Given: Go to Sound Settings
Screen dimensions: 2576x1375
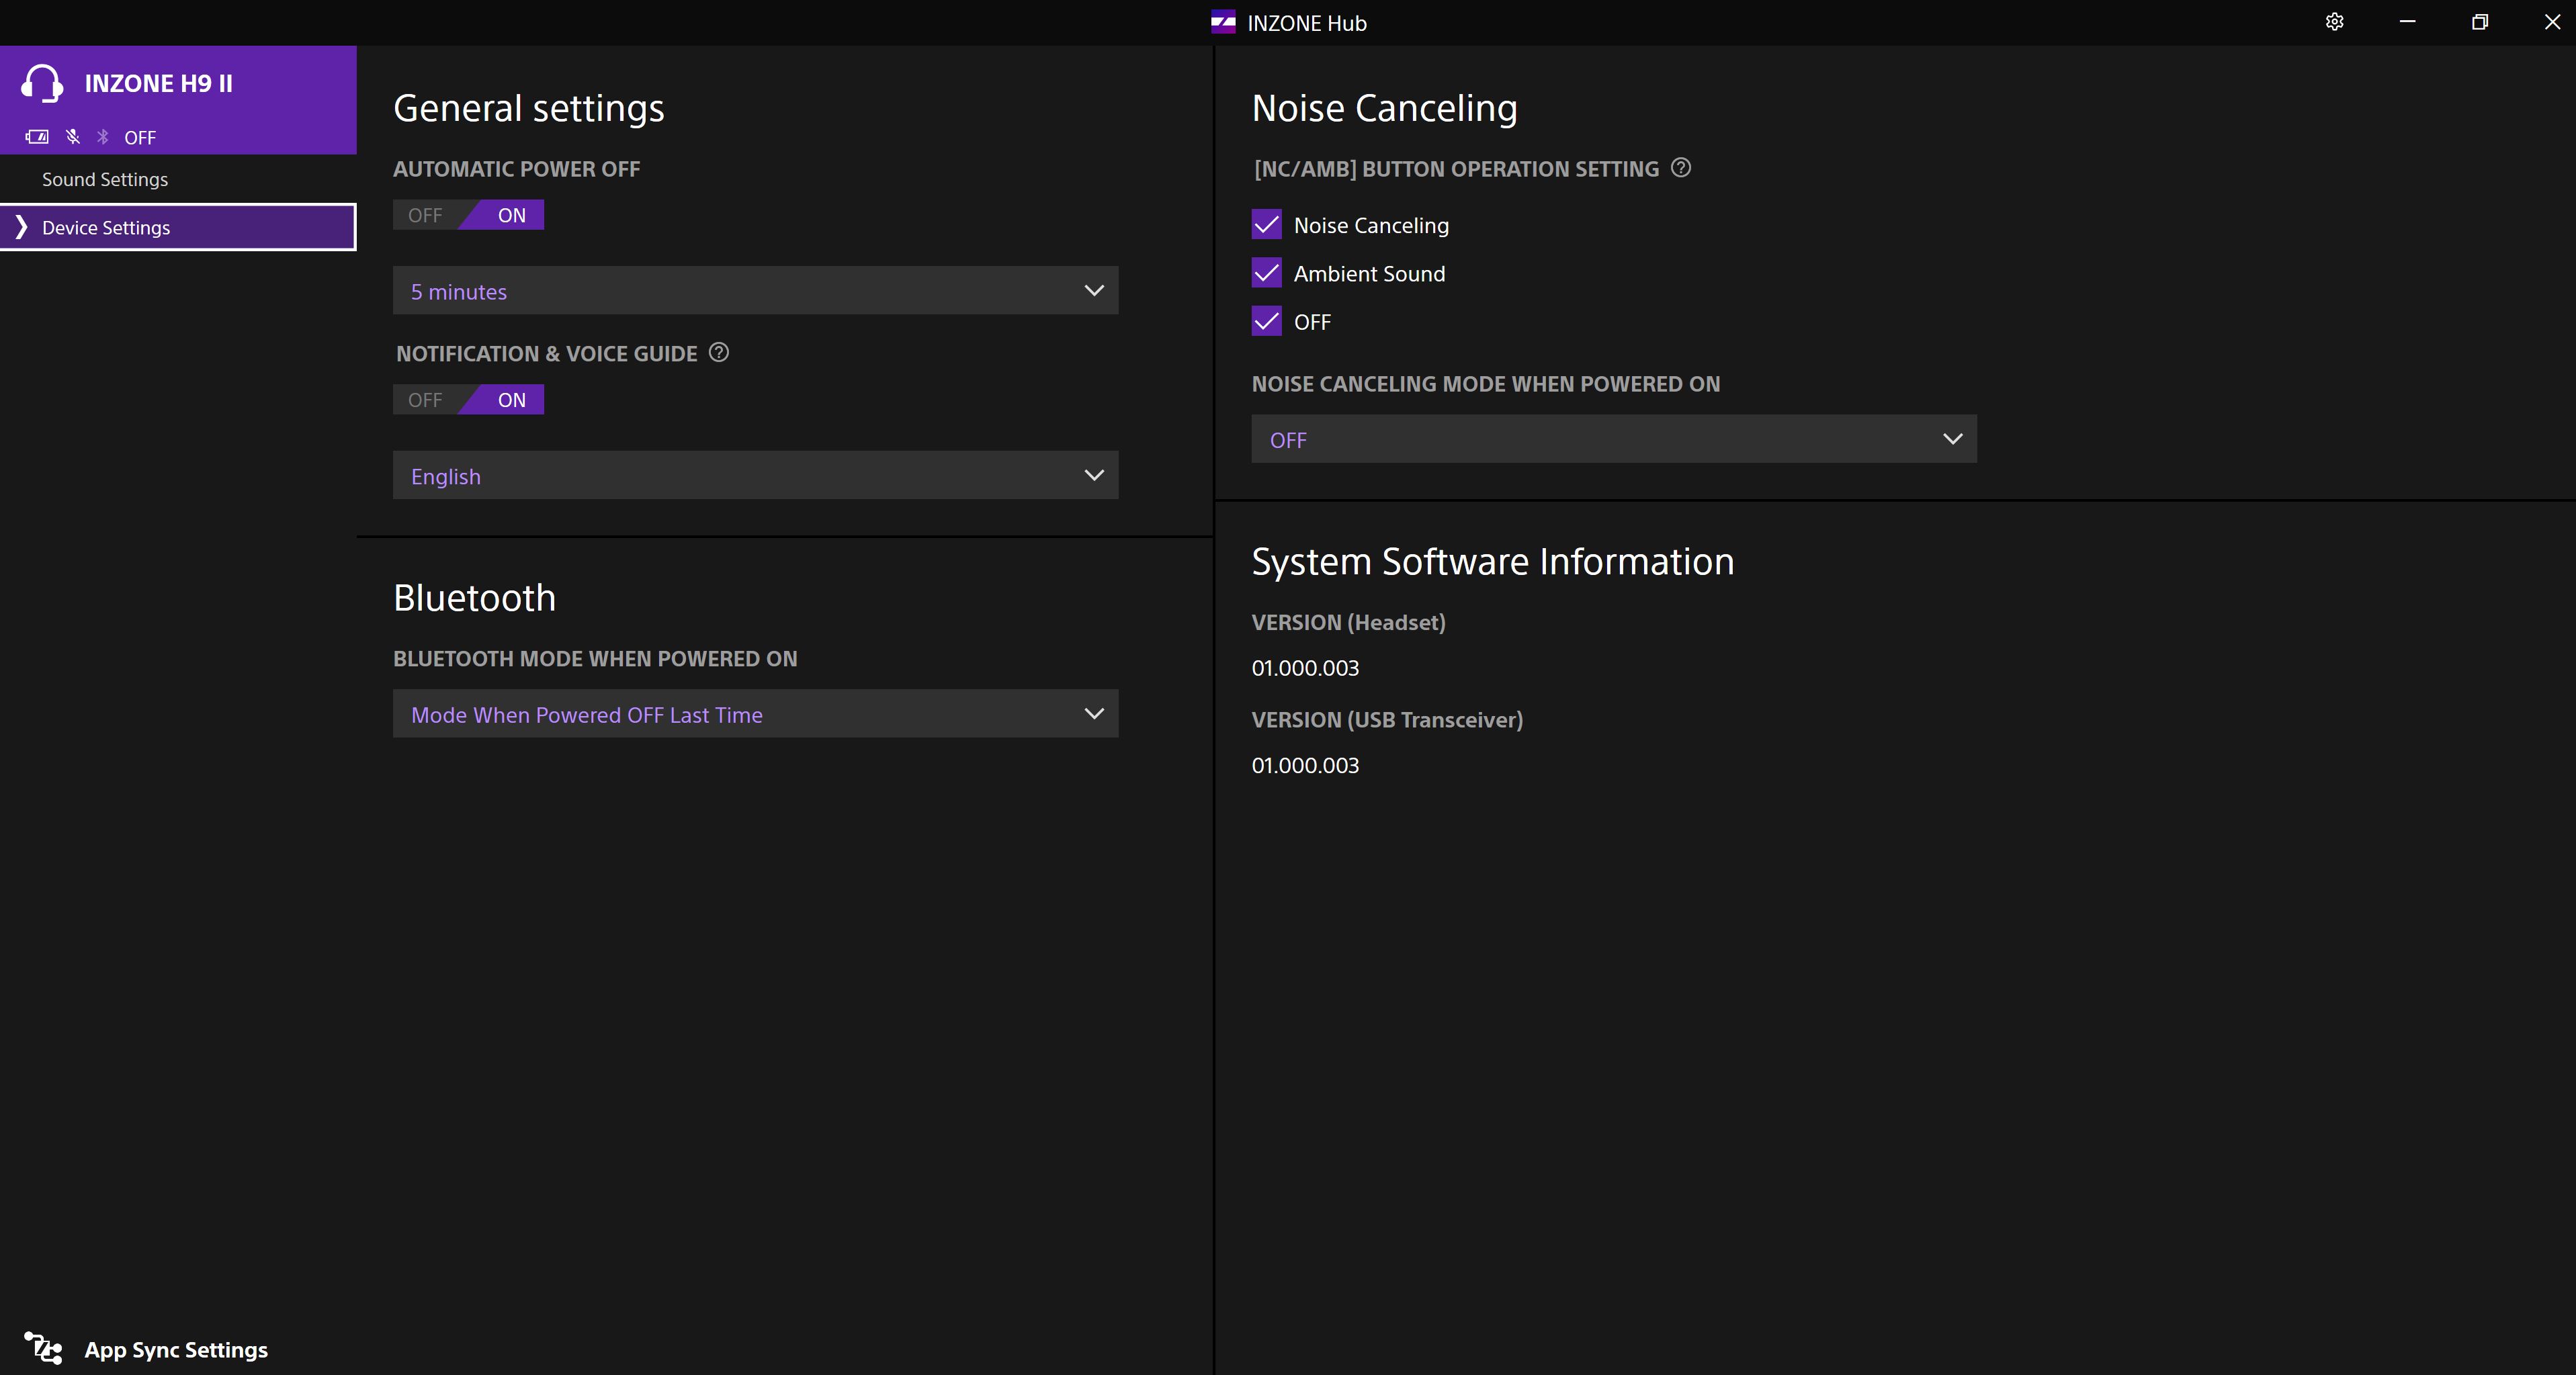Looking at the screenshot, I should (105, 179).
